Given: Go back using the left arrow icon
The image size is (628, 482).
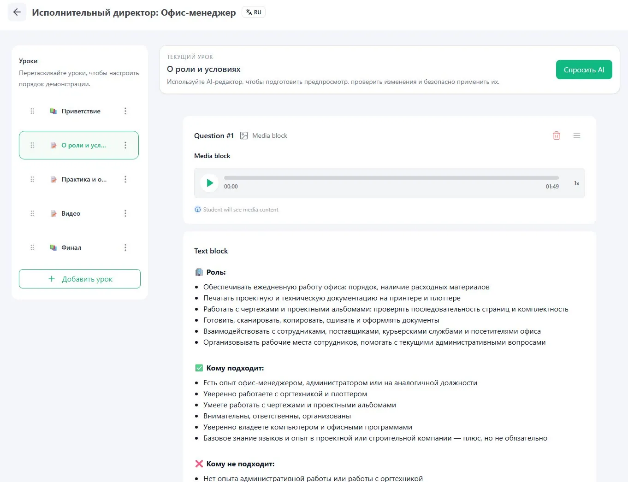Looking at the screenshot, I should (x=17, y=12).
